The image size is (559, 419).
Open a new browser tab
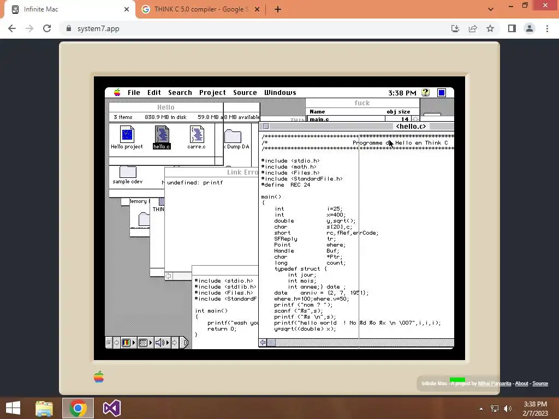click(278, 10)
